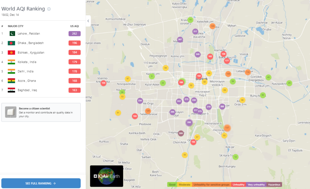Viewport: 310px width, 189px height.
Task: Select the orange 137 station marker
Action: pos(227,128)
